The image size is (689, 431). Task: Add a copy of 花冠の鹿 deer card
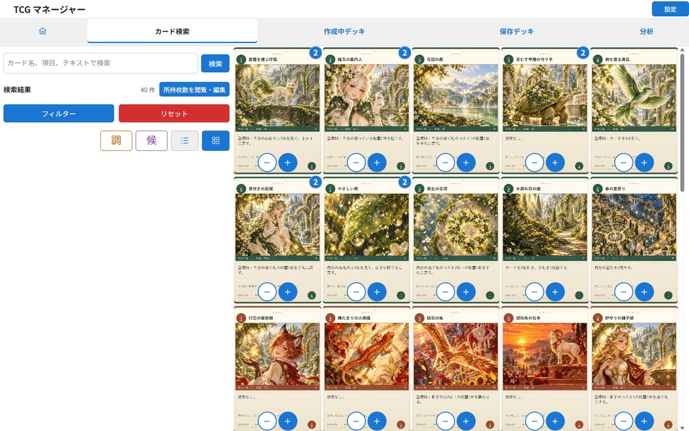point(466,163)
